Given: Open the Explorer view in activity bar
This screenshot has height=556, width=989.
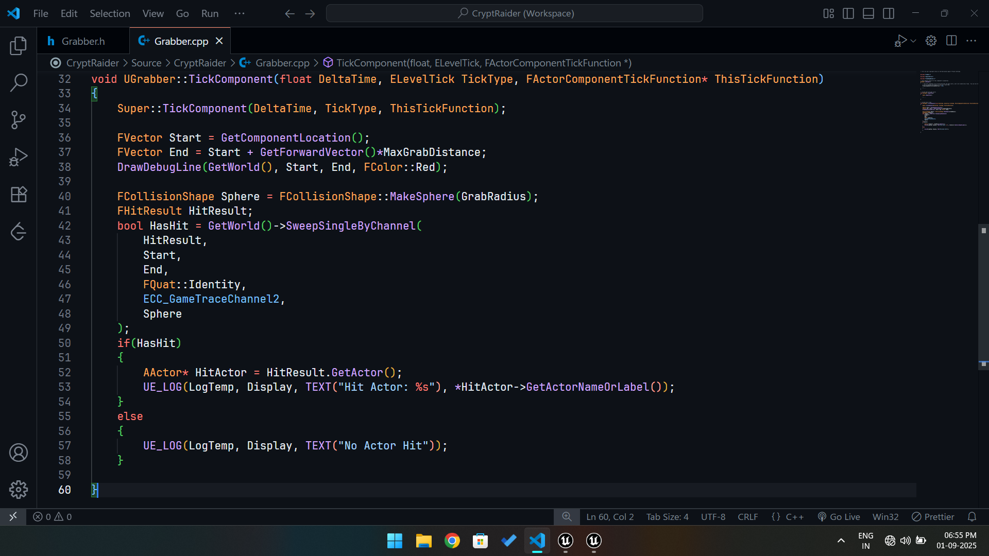Looking at the screenshot, I should coord(19,46).
